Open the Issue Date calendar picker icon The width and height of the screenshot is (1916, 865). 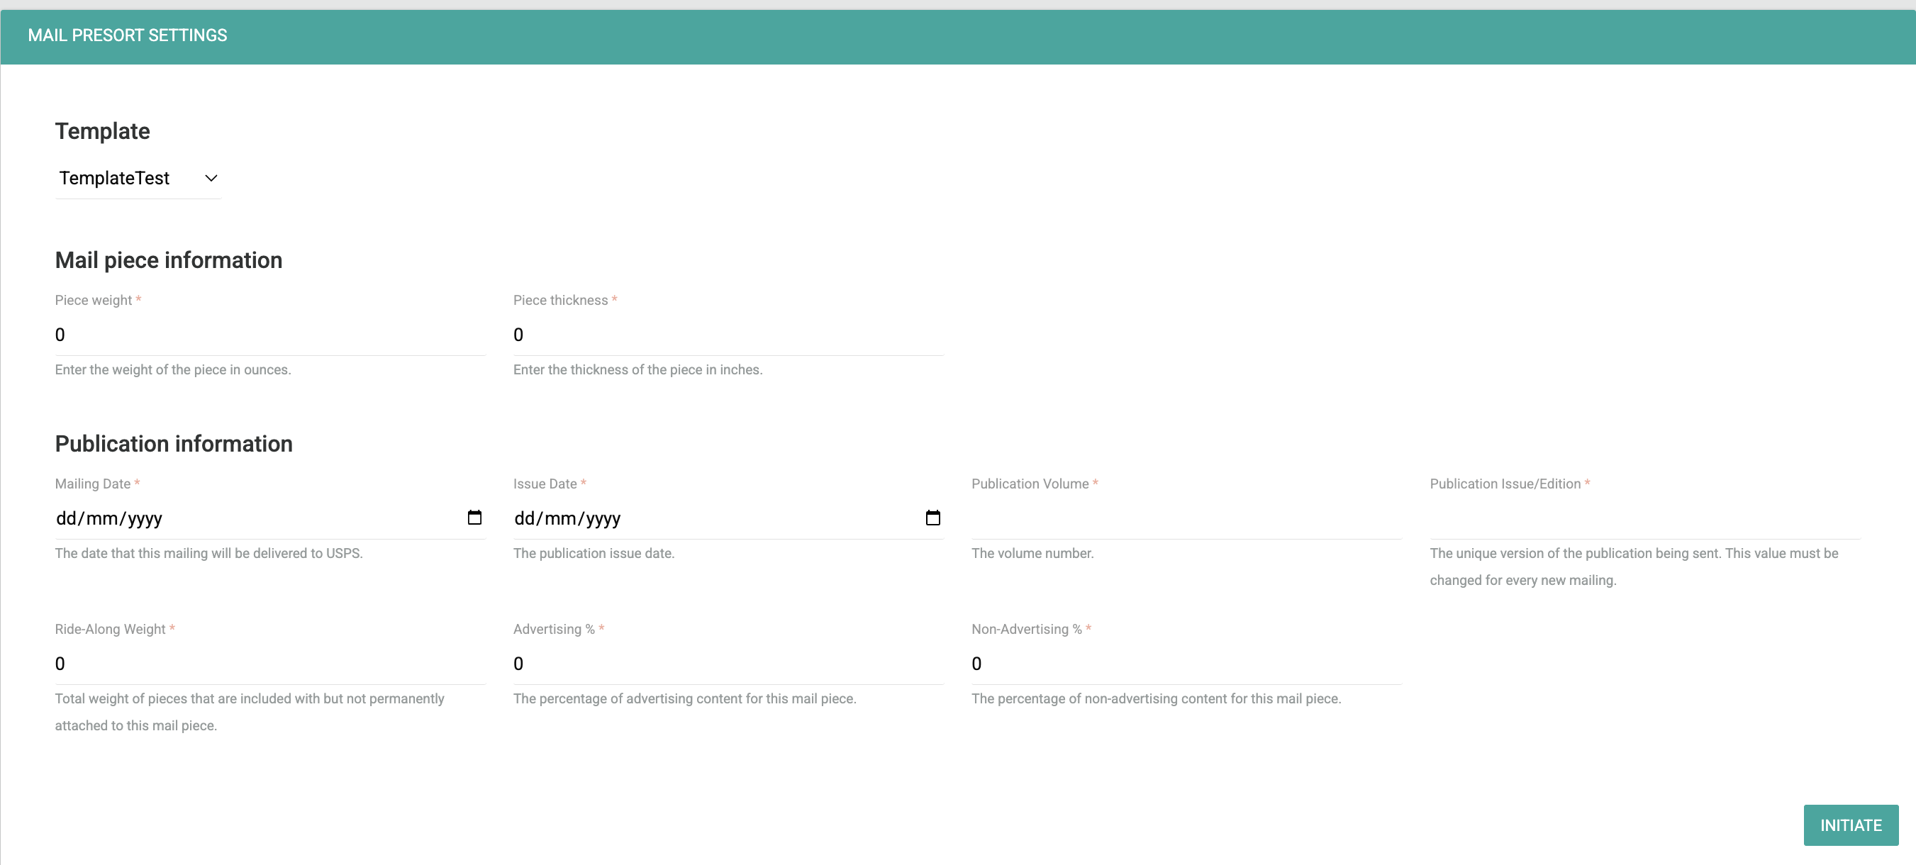tap(932, 517)
